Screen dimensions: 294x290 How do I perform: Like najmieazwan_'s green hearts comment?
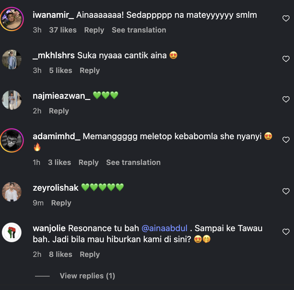pyautogui.click(x=286, y=99)
